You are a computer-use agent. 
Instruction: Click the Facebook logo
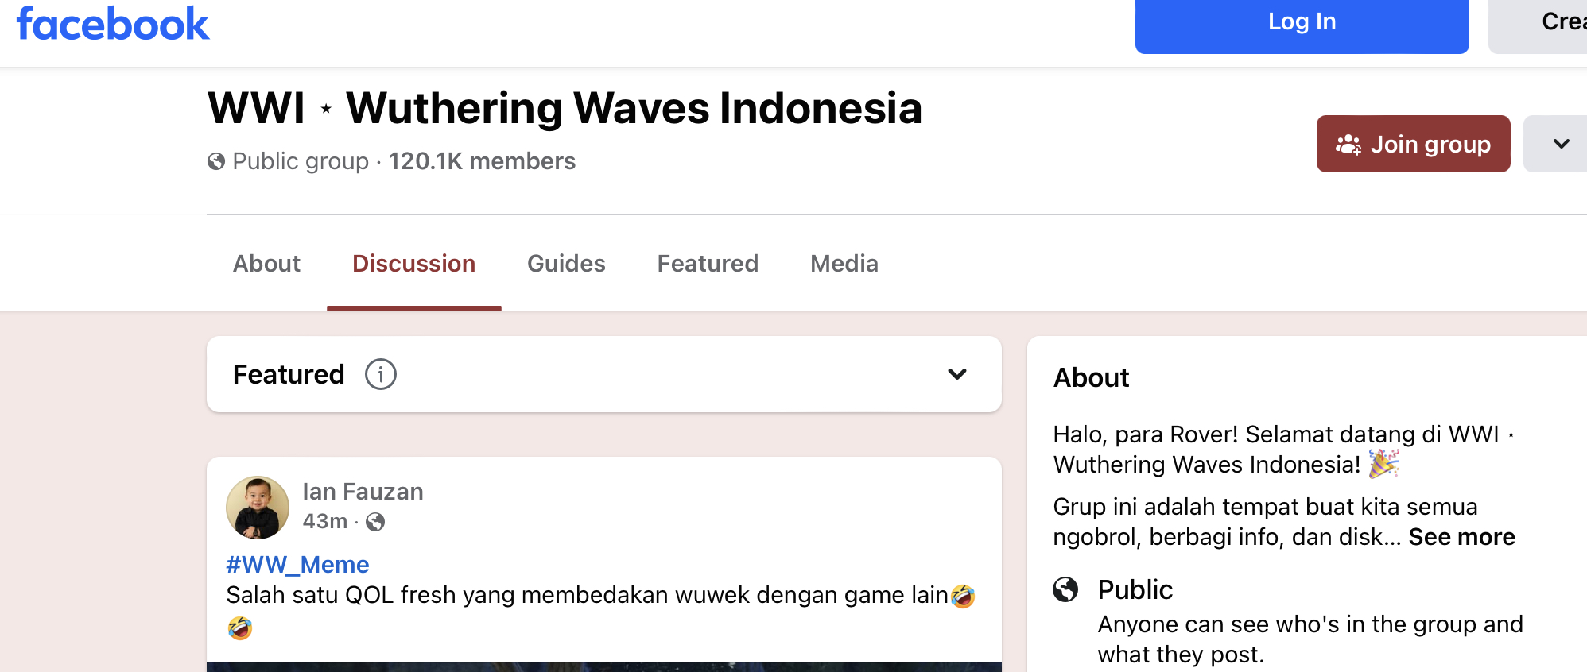tap(113, 25)
